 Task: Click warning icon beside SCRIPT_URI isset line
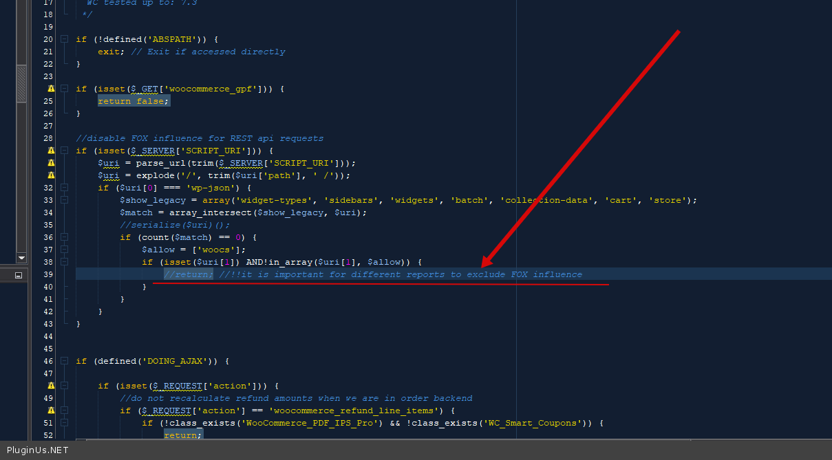[x=51, y=151]
